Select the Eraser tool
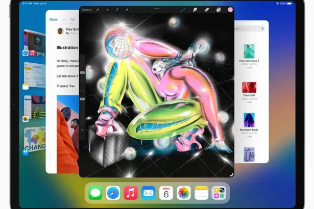The width and height of the screenshot is (314, 209). (207, 10)
